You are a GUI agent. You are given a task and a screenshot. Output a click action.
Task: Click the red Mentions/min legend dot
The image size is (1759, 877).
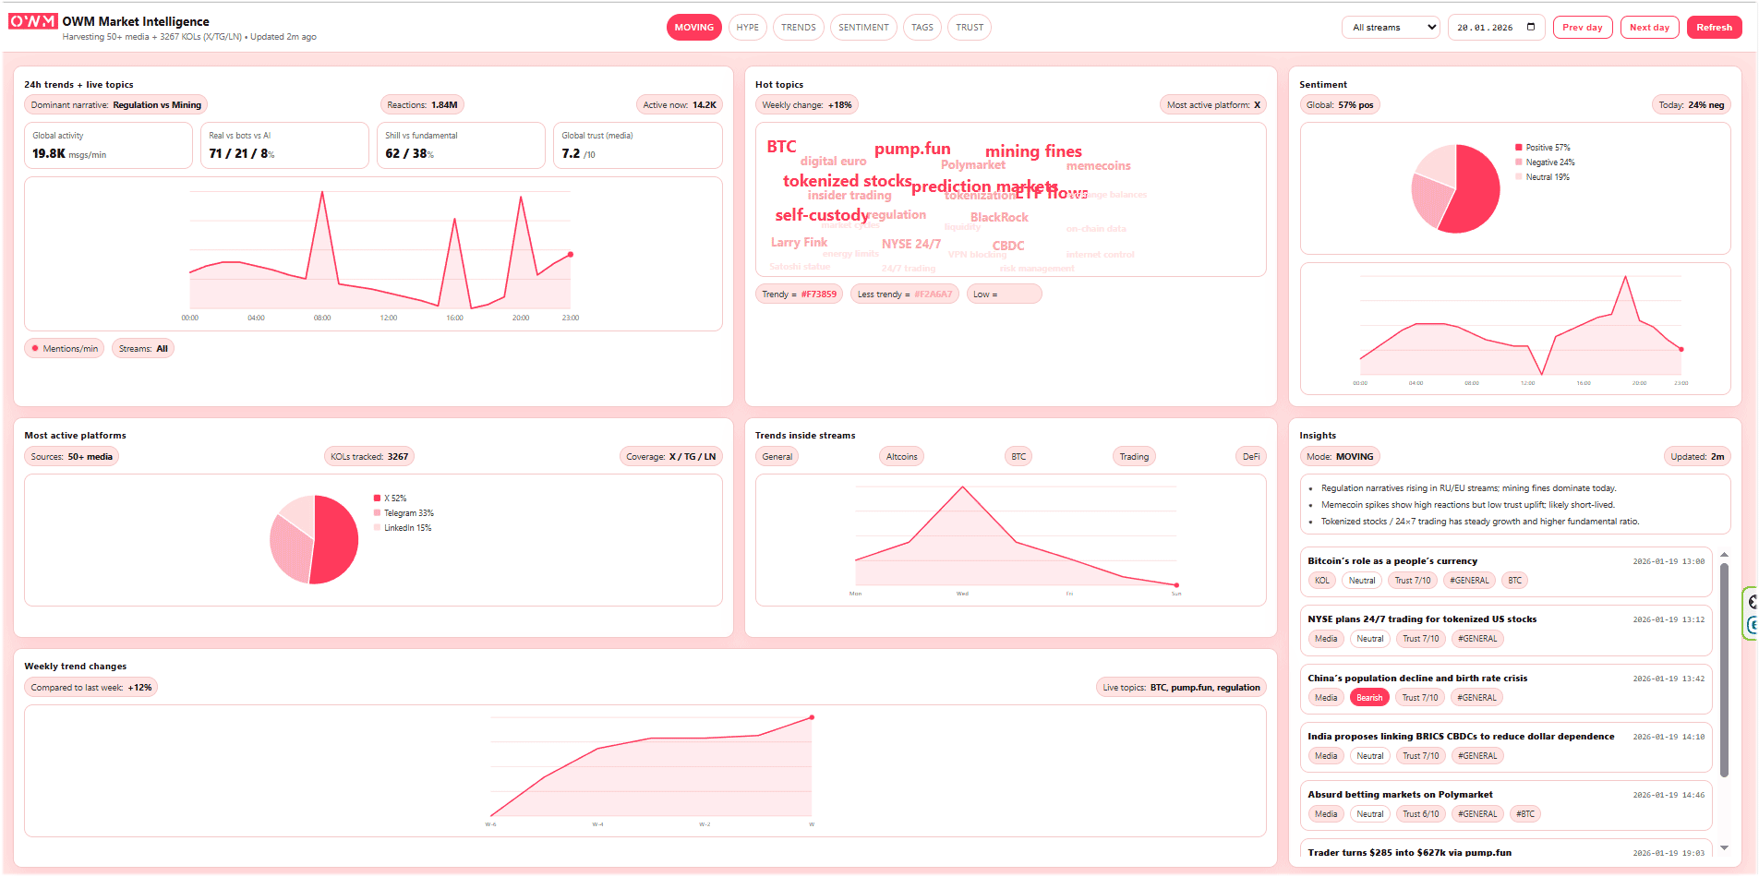(x=35, y=349)
